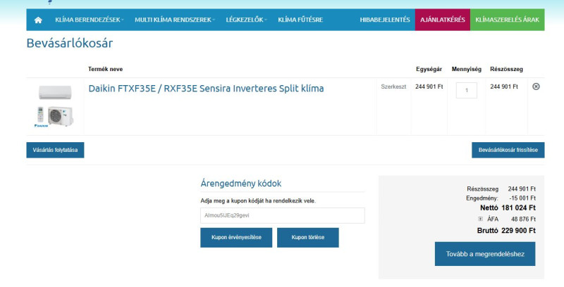
Task: Open the Klíma fűtésre menu item
Action: tap(300, 20)
